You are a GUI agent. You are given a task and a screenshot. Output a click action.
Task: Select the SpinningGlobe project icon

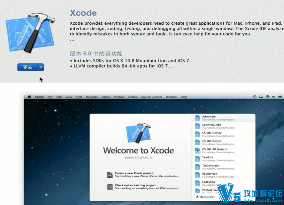(x=197, y=126)
